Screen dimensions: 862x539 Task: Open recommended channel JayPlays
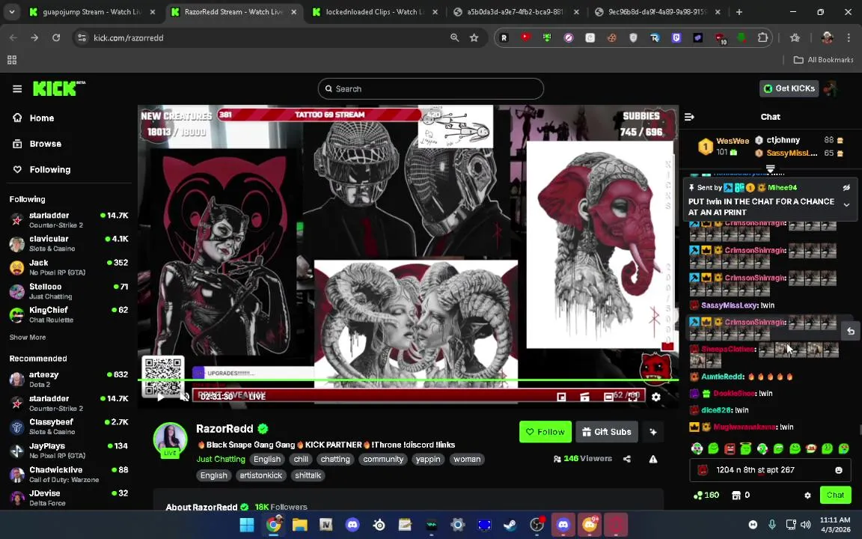pyautogui.click(x=69, y=451)
